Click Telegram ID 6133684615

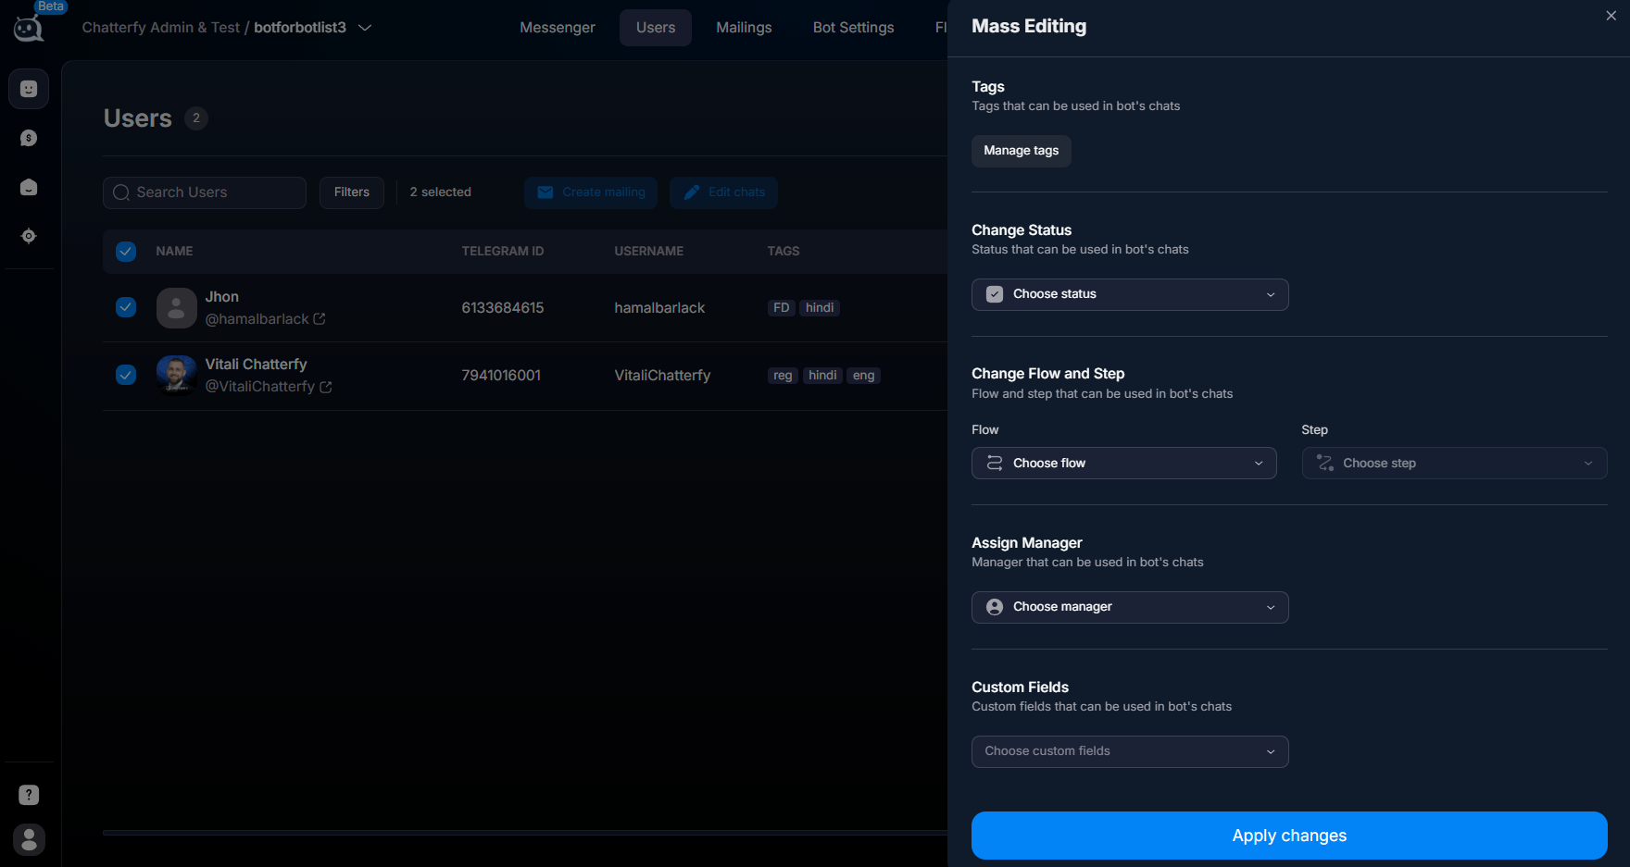tap(503, 307)
